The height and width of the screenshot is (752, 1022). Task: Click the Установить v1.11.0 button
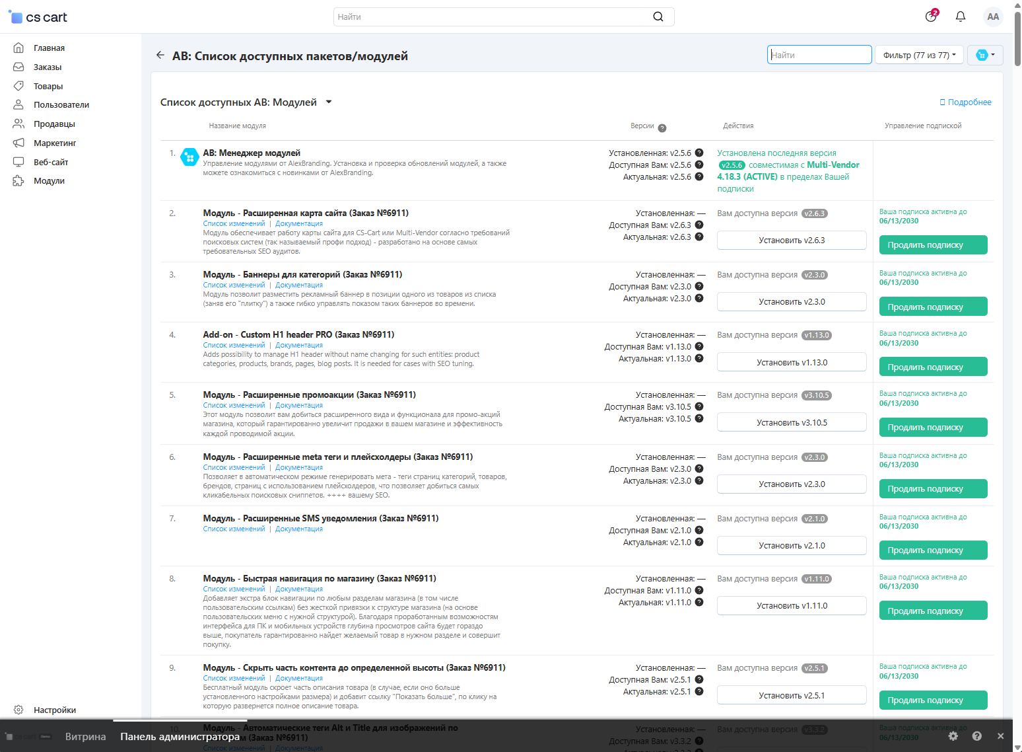pos(792,605)
